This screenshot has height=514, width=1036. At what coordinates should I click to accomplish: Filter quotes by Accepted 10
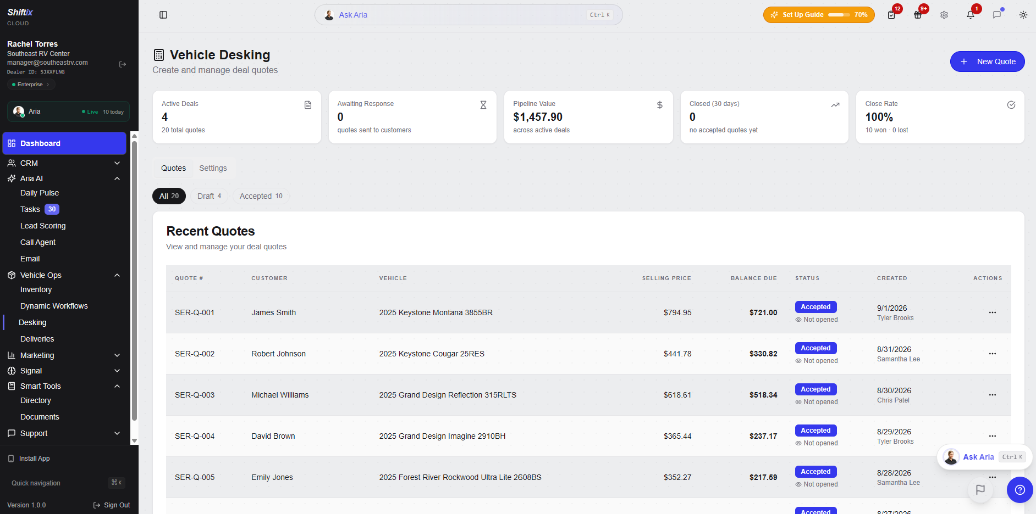(x=261, y=196)
